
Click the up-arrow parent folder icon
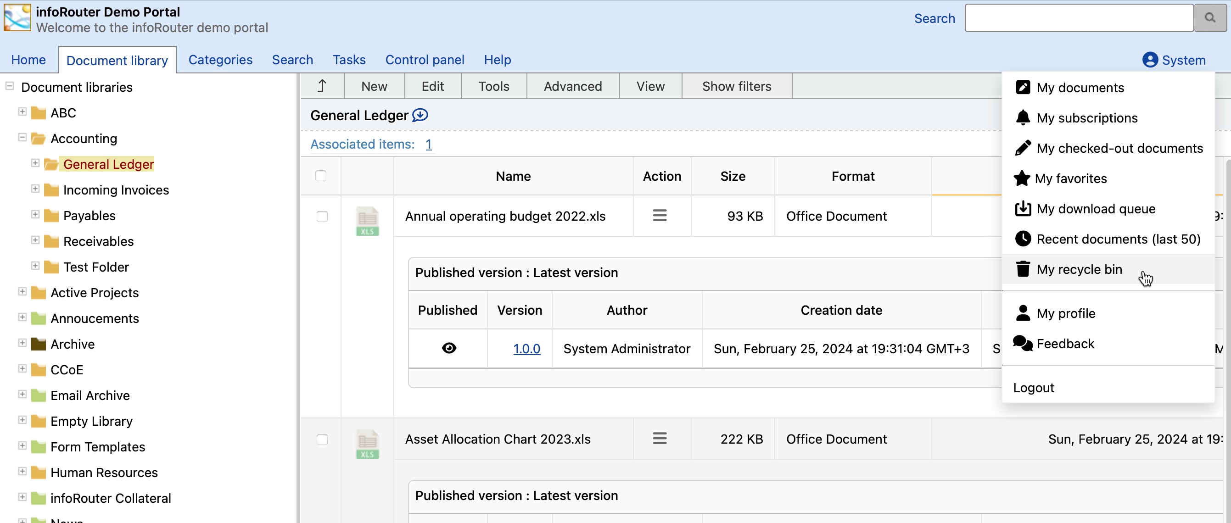(x=322, y=86)
